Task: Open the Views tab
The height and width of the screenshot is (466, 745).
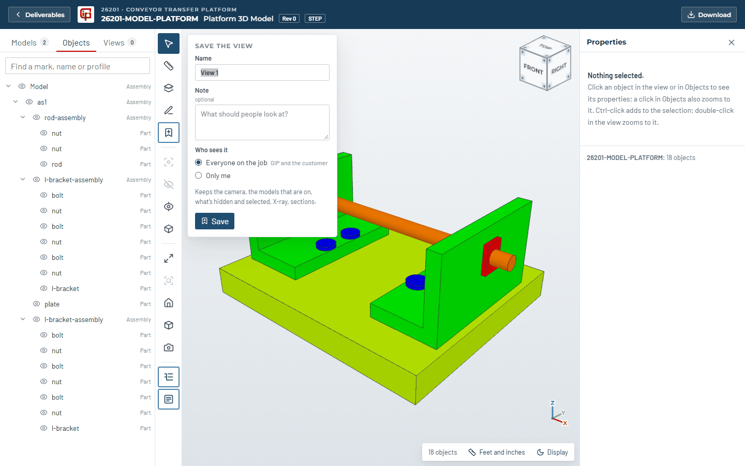Action: (x=120, y=43)
